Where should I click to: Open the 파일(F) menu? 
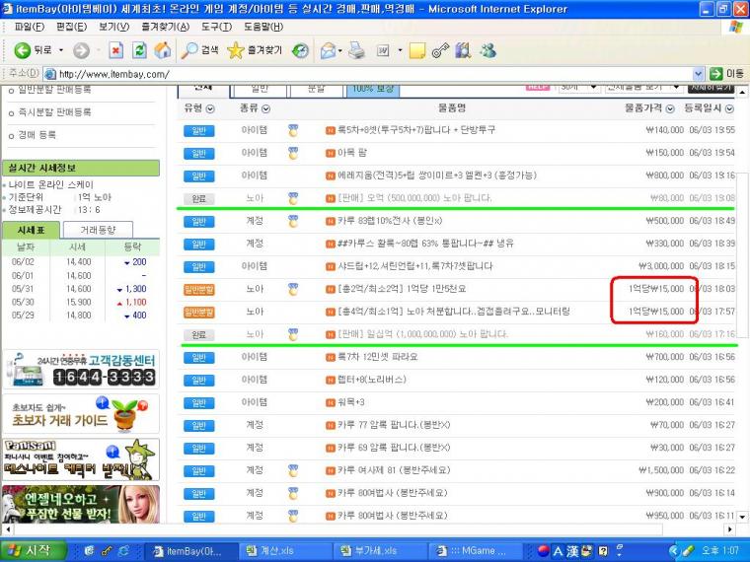(30, 27)
